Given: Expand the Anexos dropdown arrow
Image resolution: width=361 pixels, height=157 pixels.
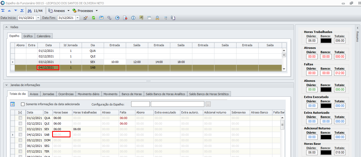Looking at the screenshot, I should pos(68,11).
